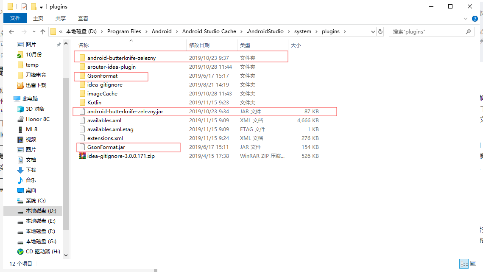This screenshot has width=483, height=272.
Task: Open the 文件 ribbon tab
Action: 15,18
